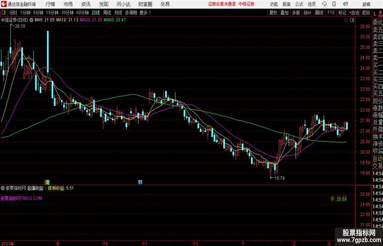Click the MA20: 21.20 indicator value
383x246 pixels.
(x=91, y=20)
